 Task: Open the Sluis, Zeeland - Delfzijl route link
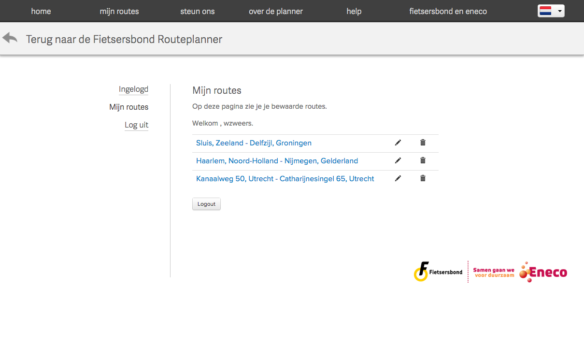tap(254, 143)
